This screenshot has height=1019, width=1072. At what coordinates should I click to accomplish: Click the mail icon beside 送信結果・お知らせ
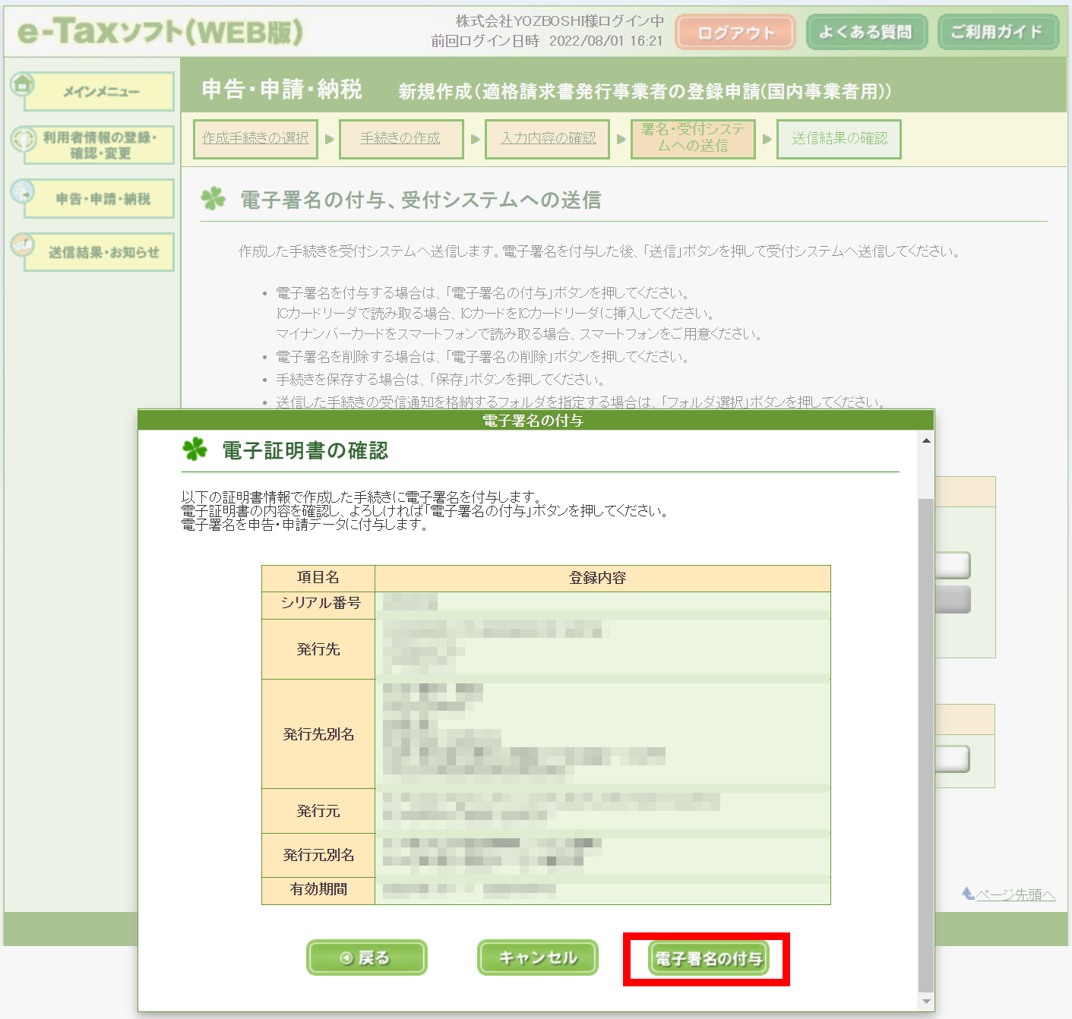pos(23,244)
